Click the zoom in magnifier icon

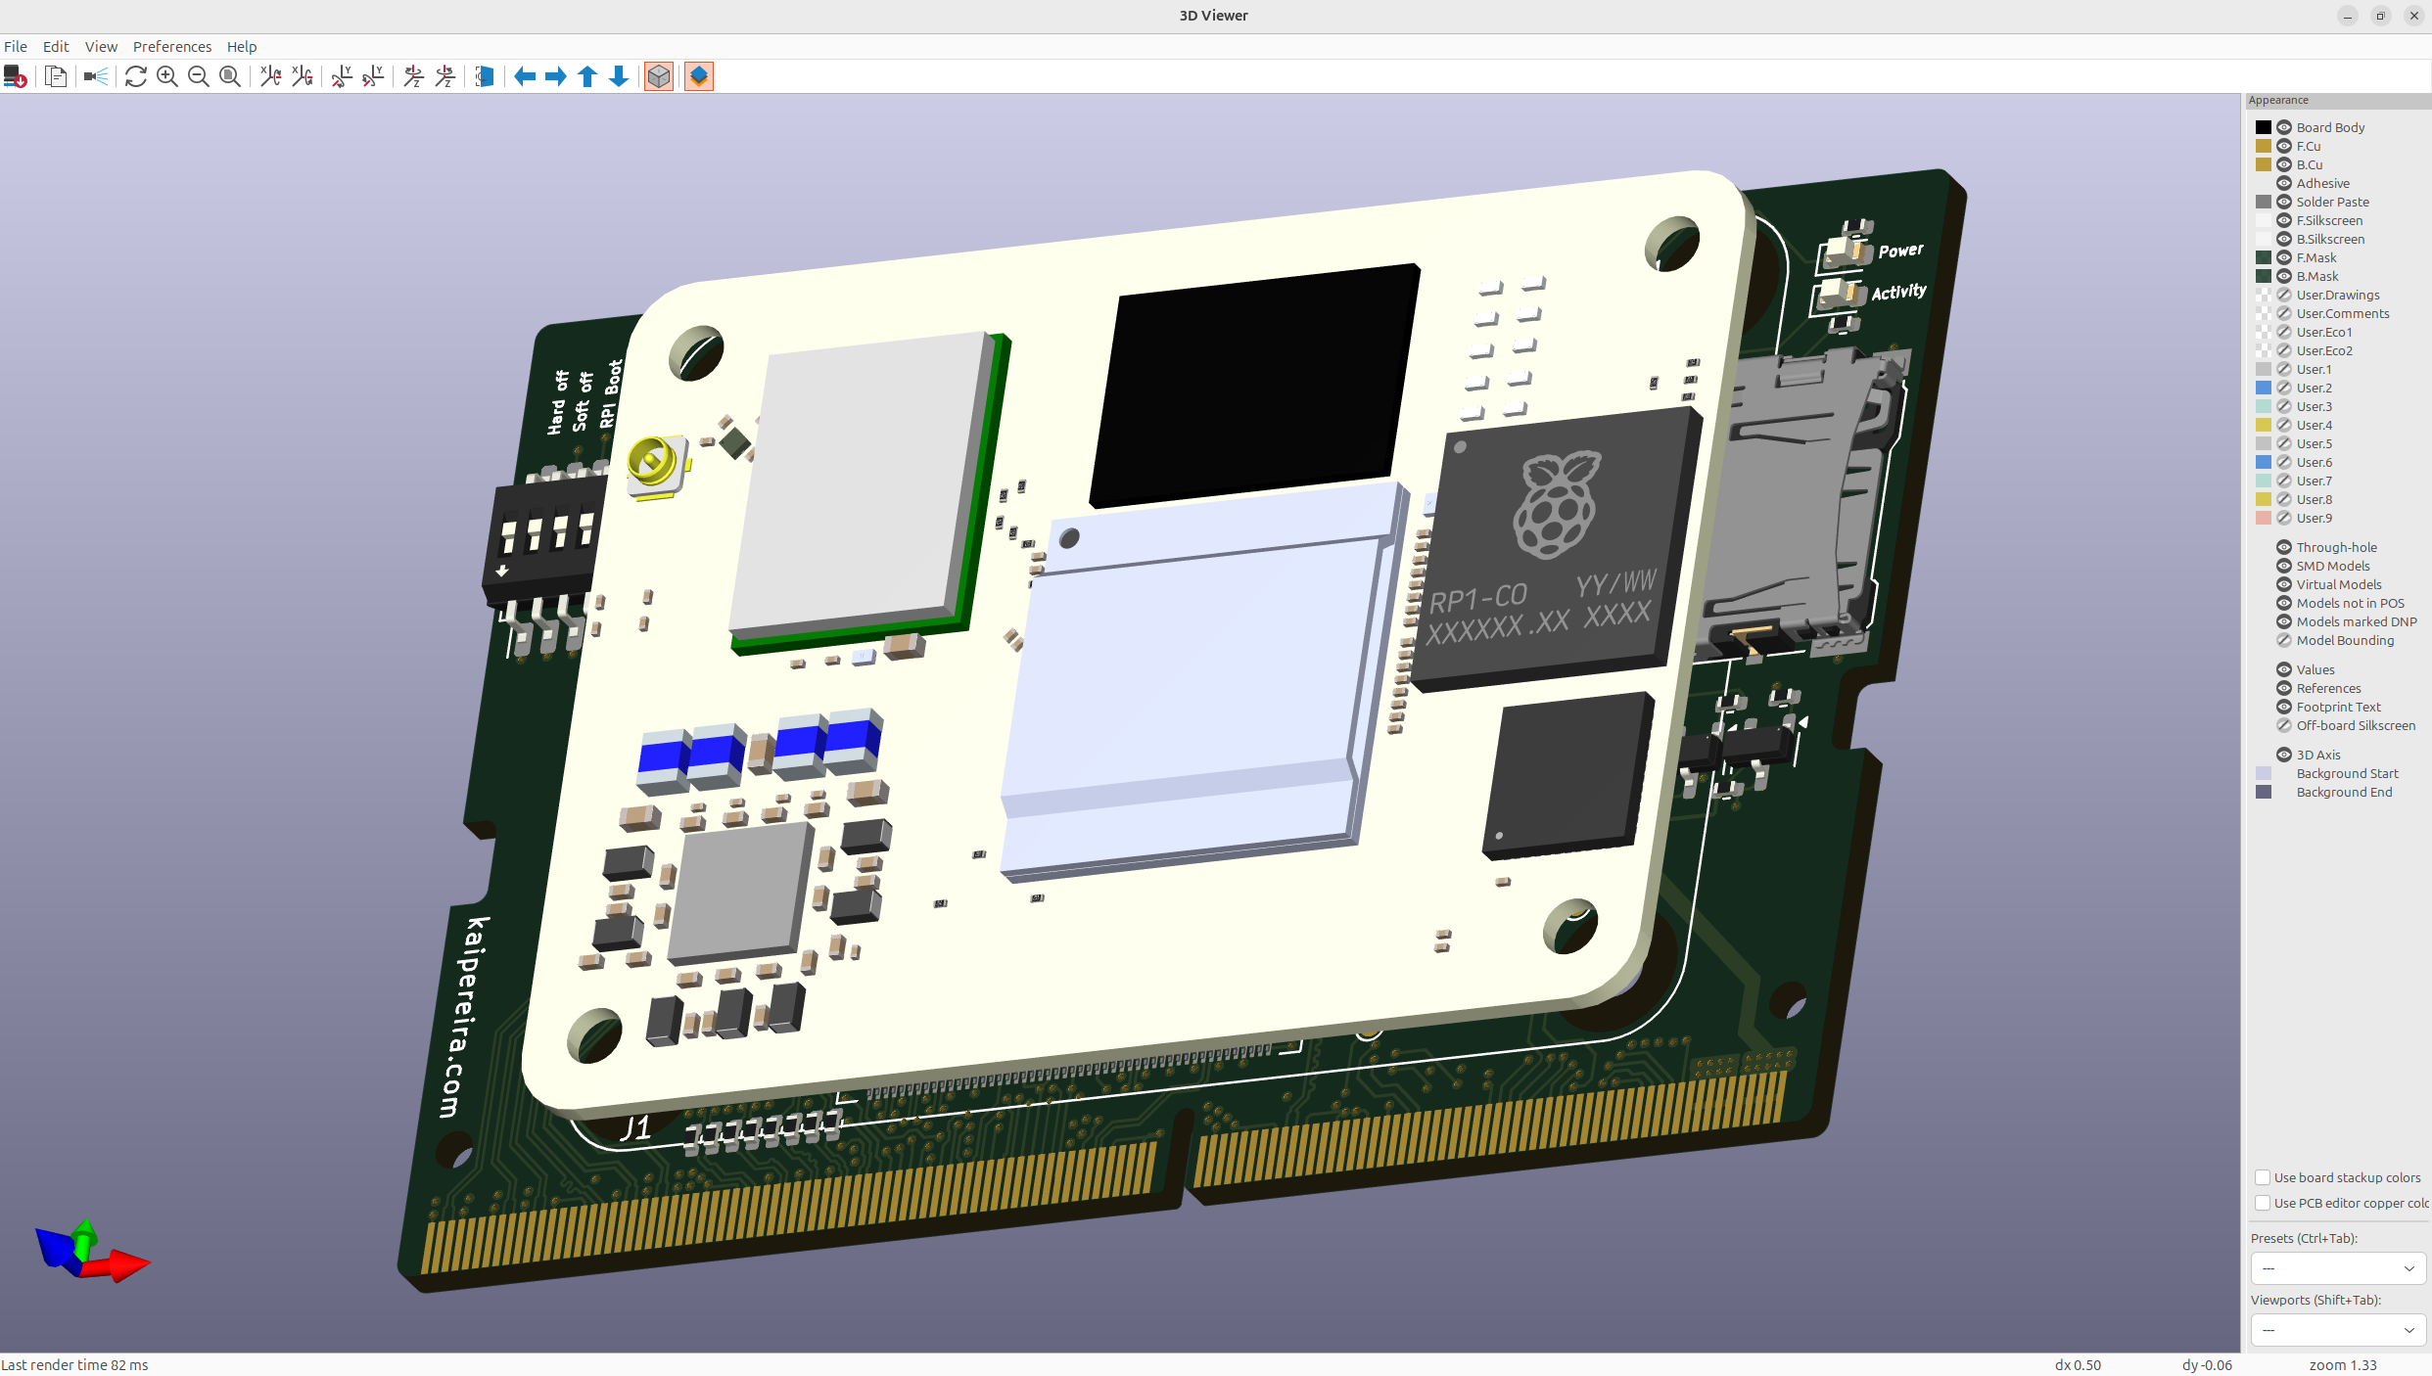167,76
